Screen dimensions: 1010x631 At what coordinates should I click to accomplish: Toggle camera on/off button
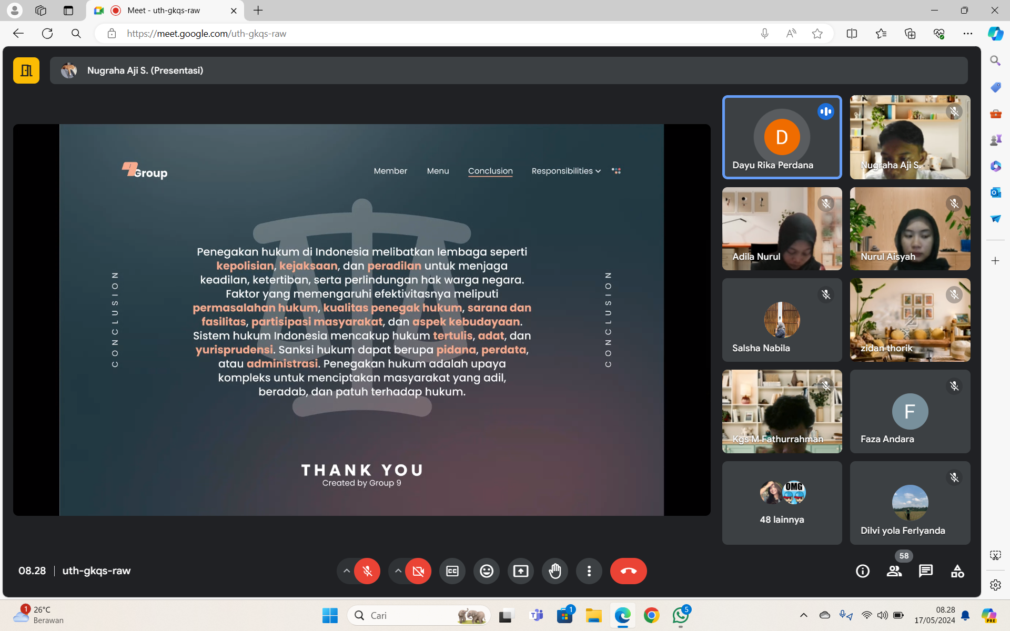click(x=418, y=571)
